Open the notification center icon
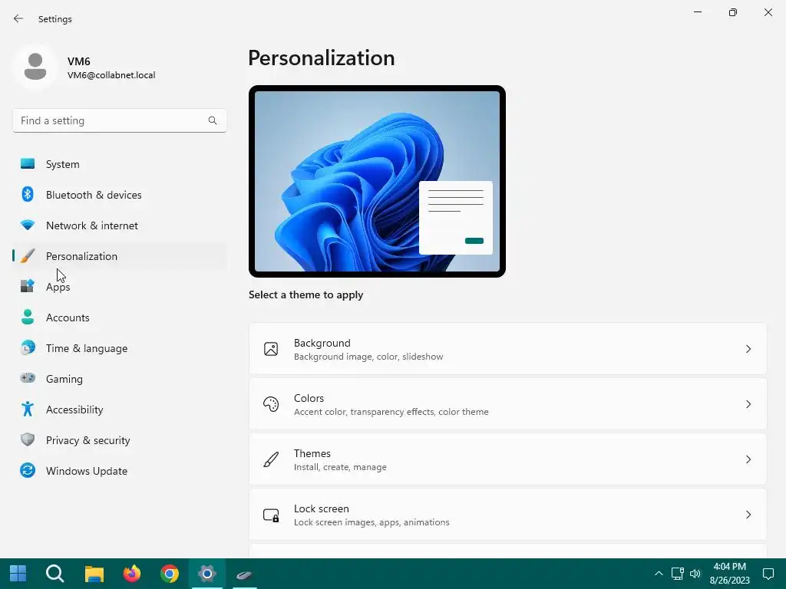Screen dimensions: 786x589 pos(768,574)
